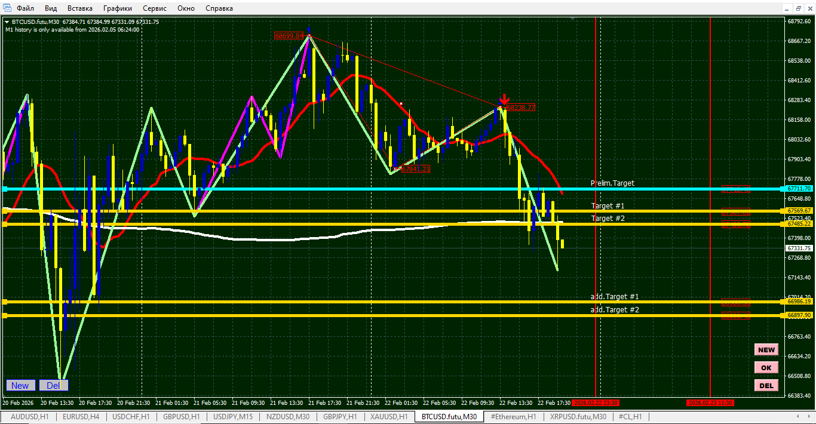816x424 pixels.
Task: Open the Окно menu
Action: point(186,8)
